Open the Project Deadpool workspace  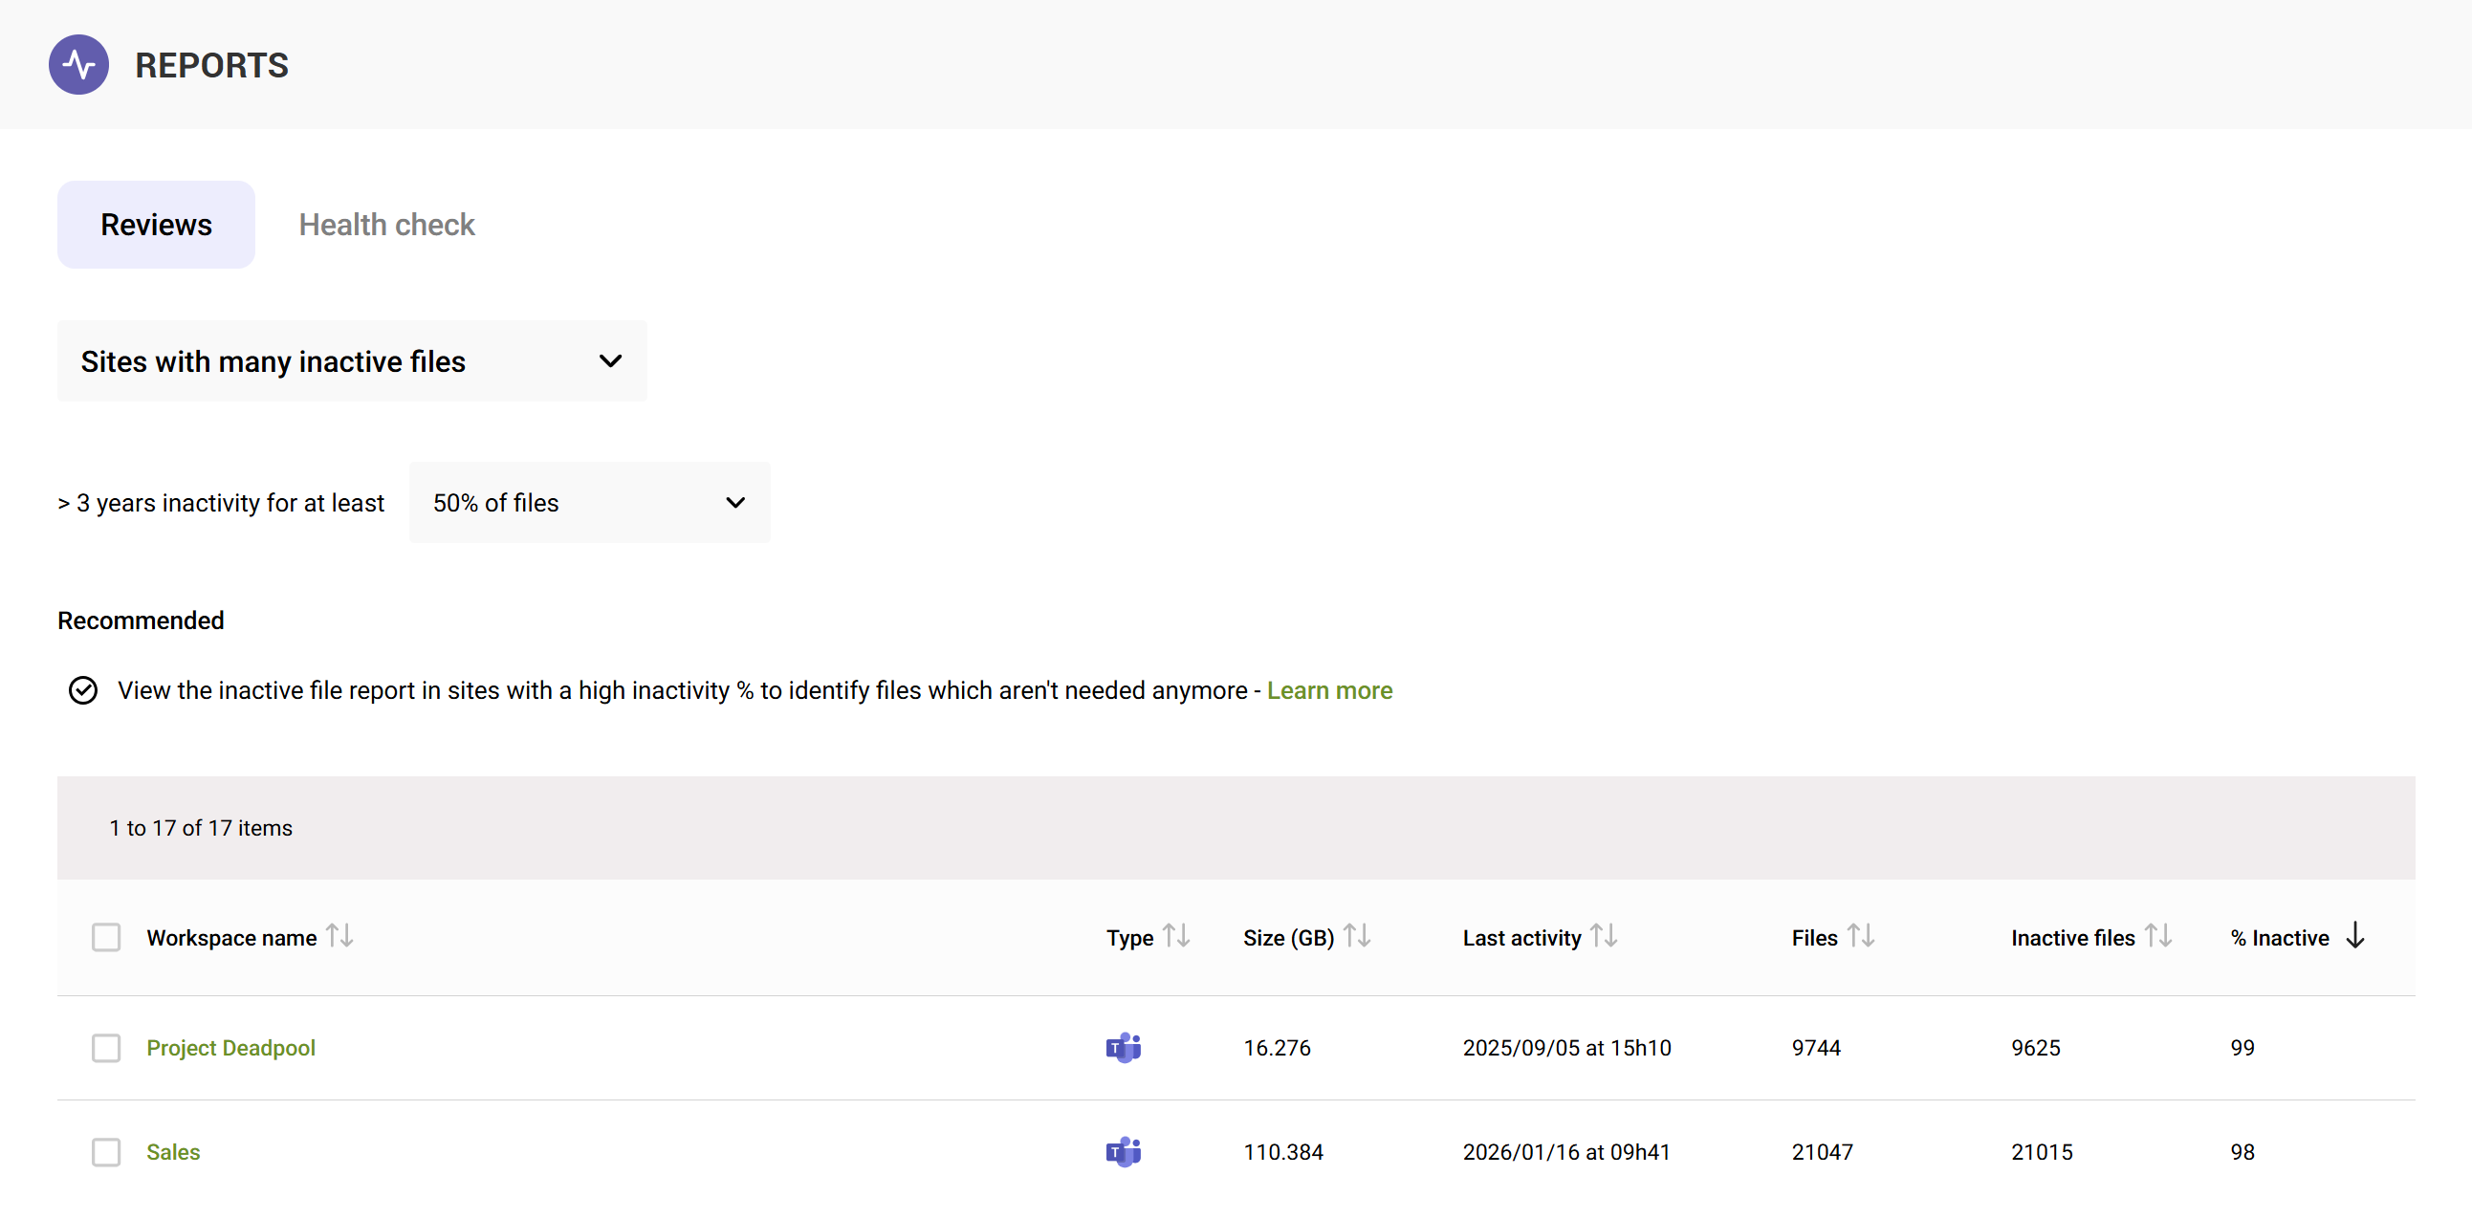pos(230,1047)
